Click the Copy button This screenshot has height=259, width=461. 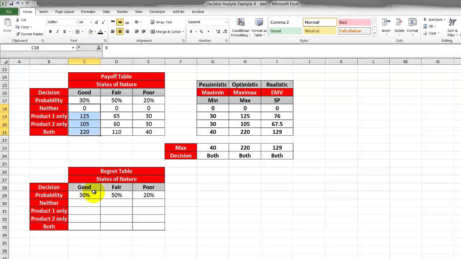[24, 27]
